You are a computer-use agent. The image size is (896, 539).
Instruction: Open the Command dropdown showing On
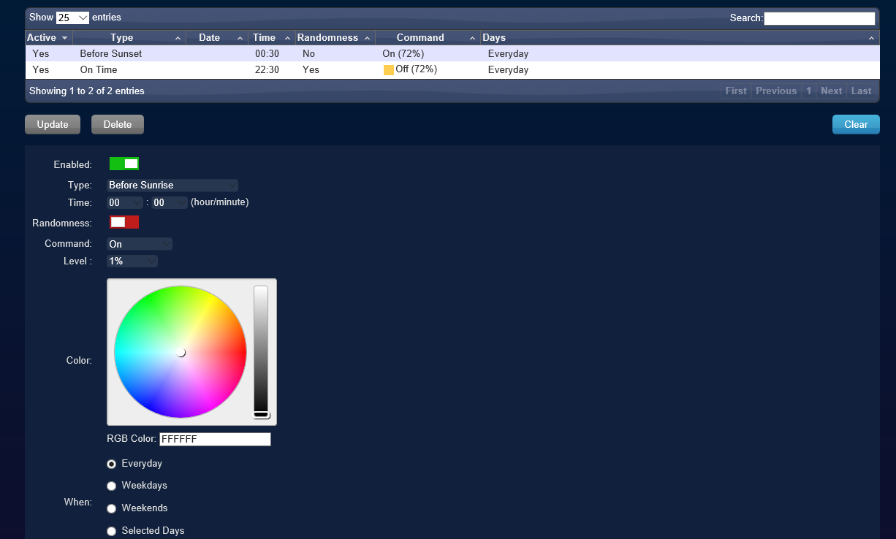pyautogui.click(x=140, y=244)
